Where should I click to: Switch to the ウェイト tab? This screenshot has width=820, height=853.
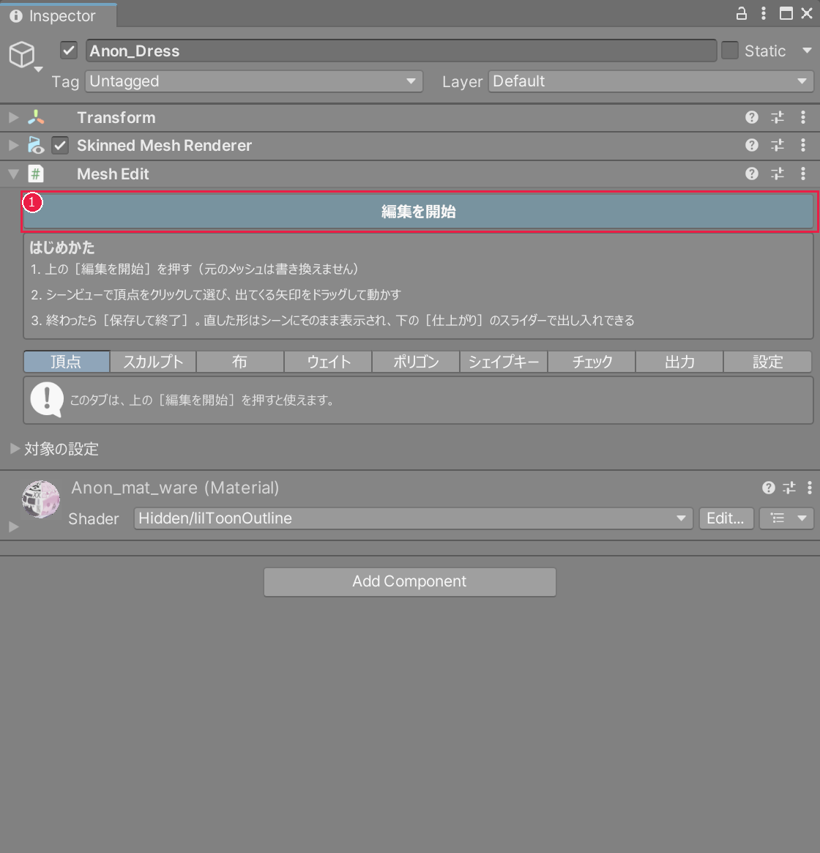coord(328,362)
